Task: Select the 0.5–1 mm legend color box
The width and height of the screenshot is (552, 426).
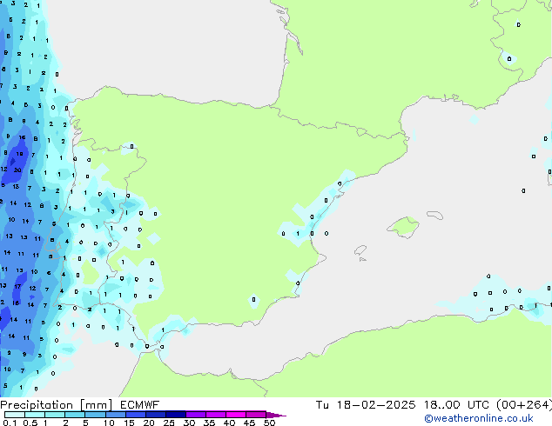Action: pos(35,415)
